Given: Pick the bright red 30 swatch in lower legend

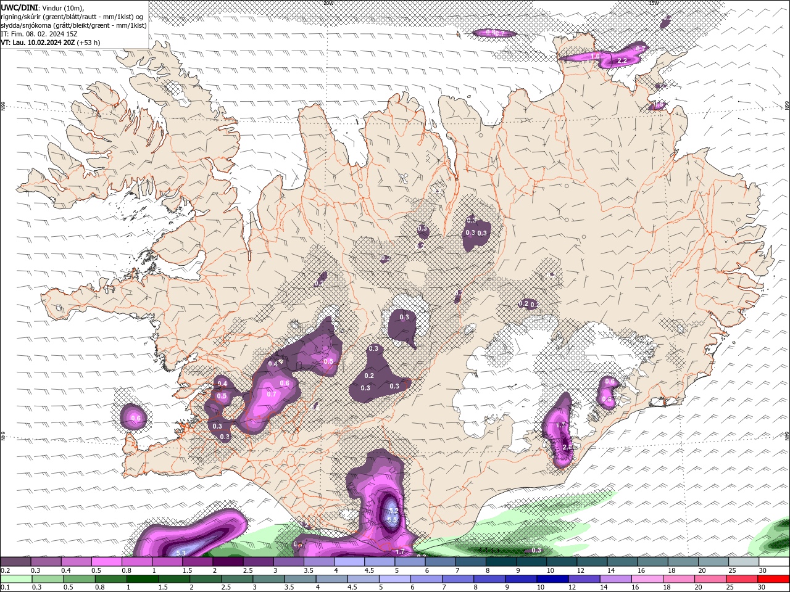Looking at the screenshot, I should [x=774, y=579].
